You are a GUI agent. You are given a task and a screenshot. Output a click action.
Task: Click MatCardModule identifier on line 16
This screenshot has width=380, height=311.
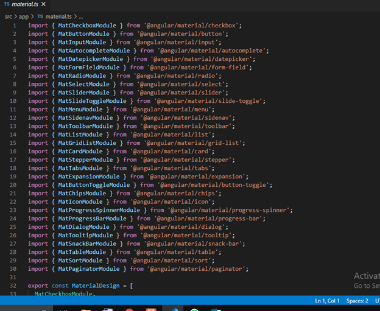[80, 152]
